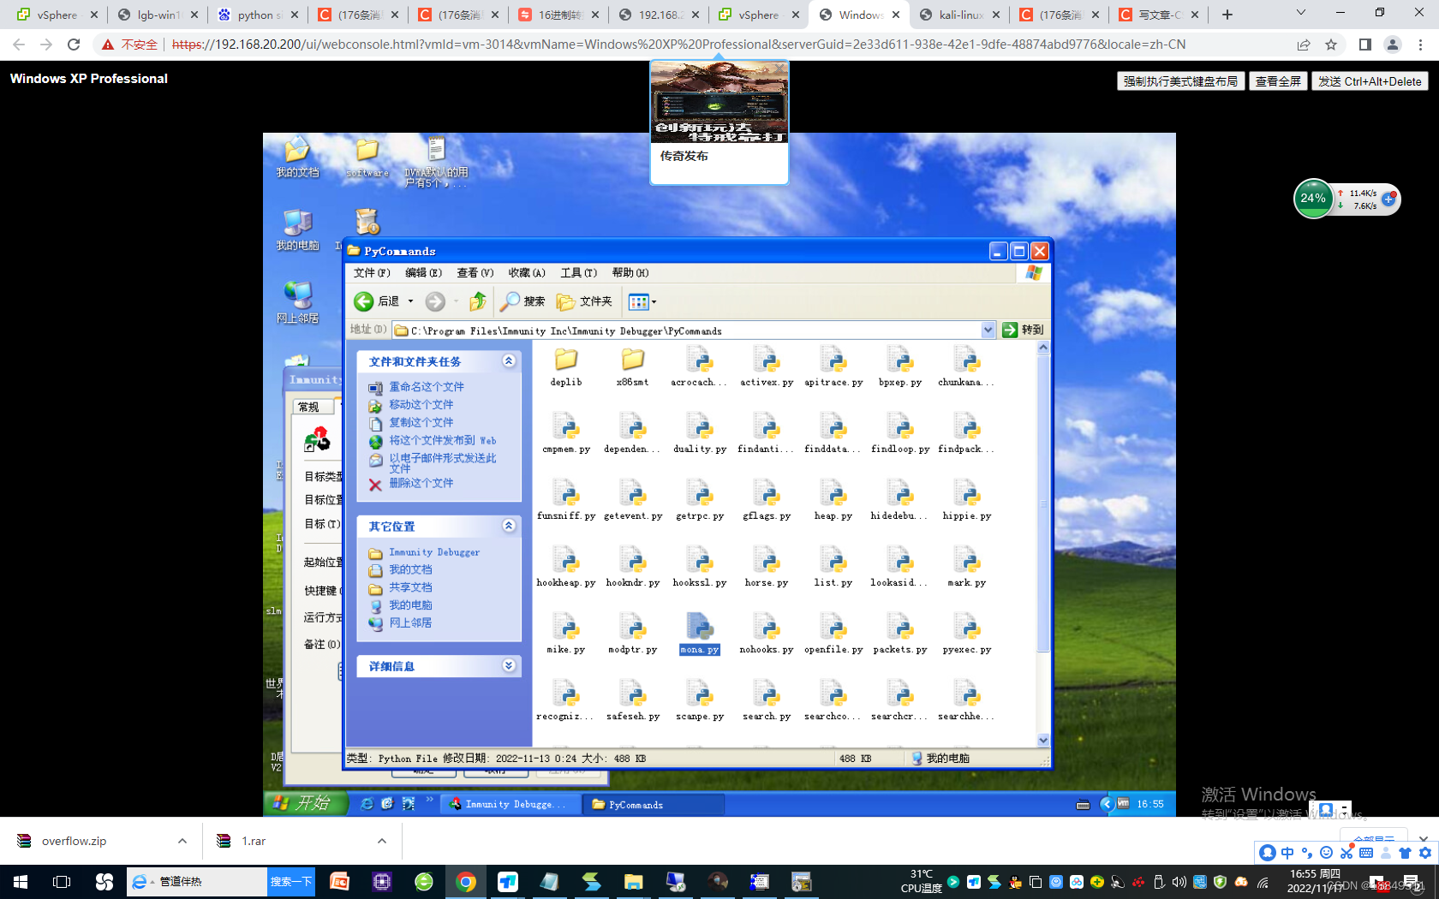Screen dimensions: 1439x899
Task: Select the bpxep.py file
Action: (900, 367)
